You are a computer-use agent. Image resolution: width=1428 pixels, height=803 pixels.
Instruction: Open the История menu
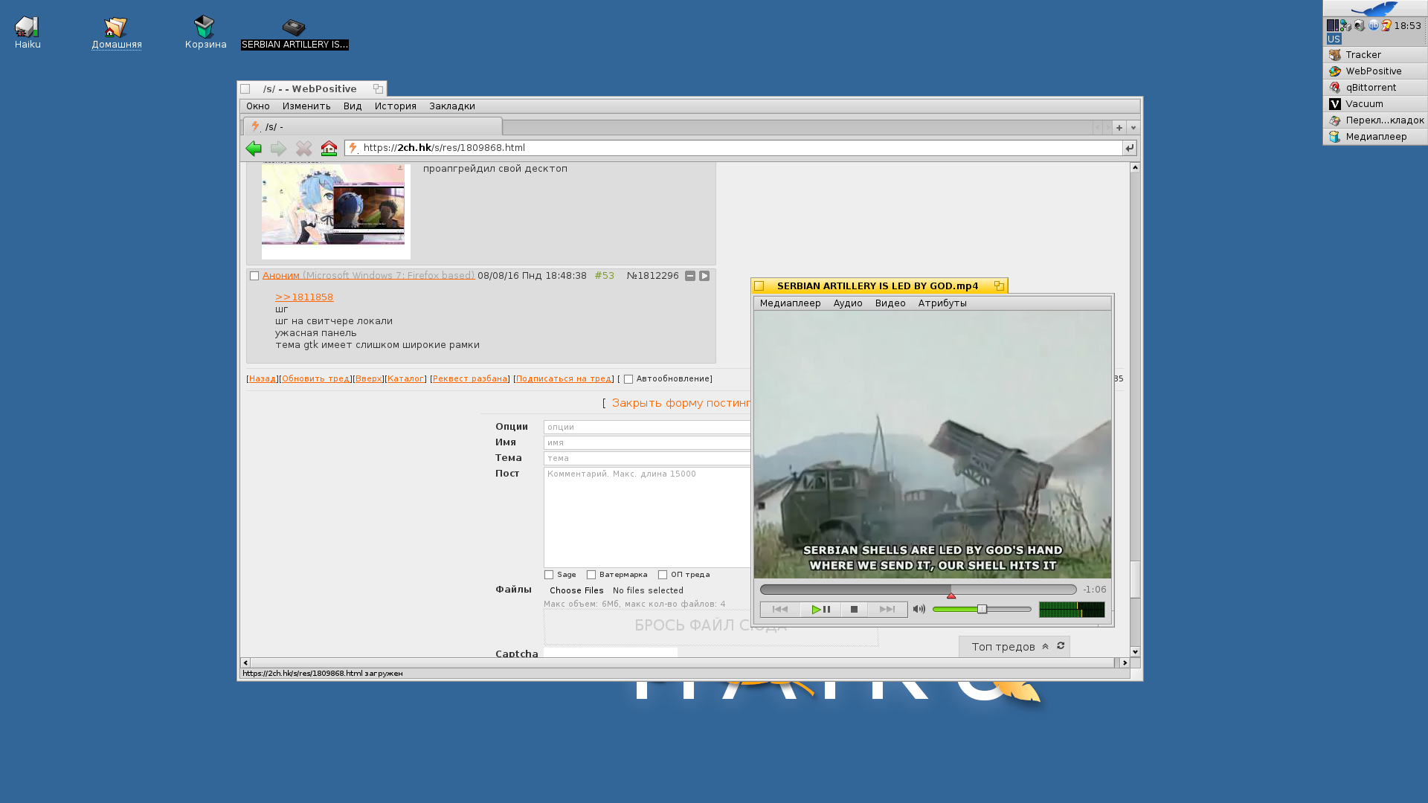click(x=396, y=106)
